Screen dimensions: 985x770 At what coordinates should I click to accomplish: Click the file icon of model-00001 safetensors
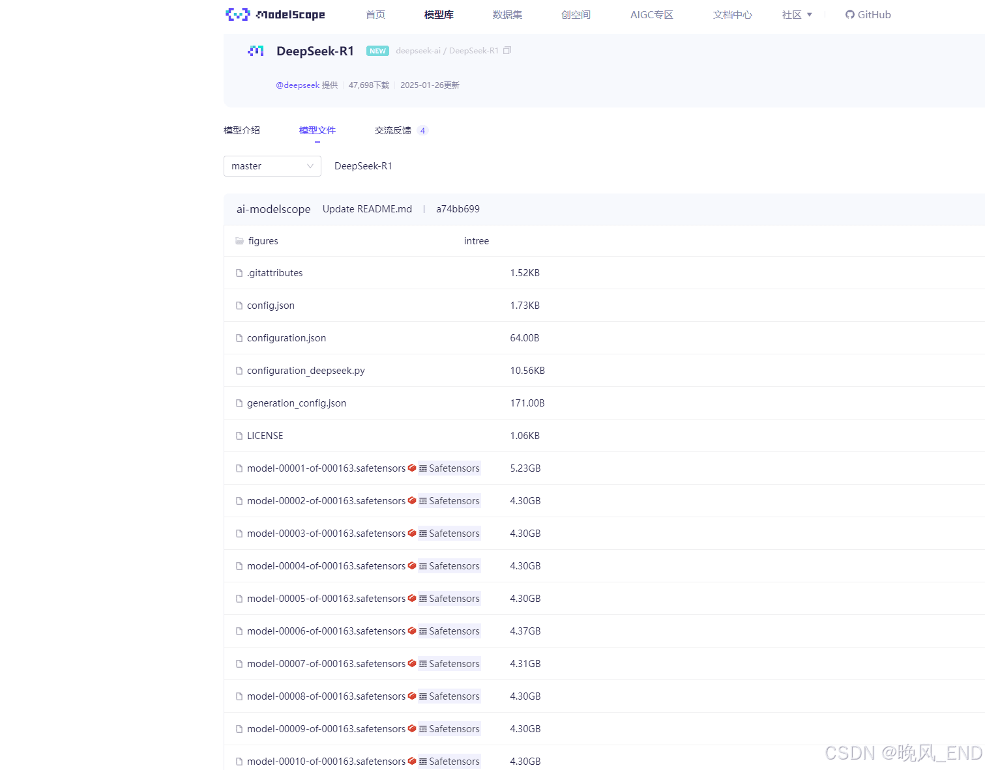coord(239,468)
